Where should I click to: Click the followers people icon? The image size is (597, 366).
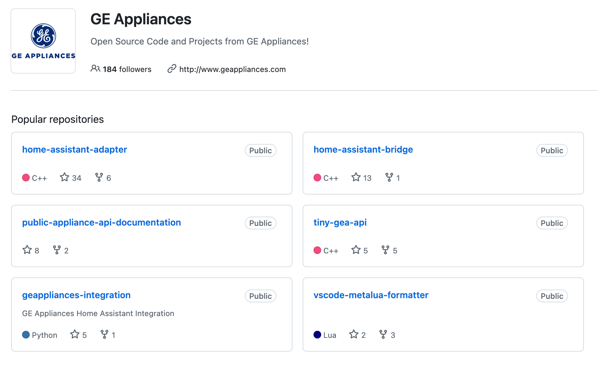pos(95,68)
